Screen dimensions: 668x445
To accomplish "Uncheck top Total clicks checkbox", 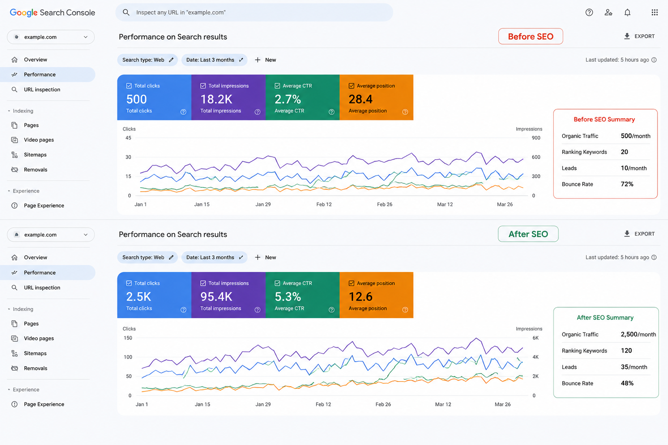I will tap(129, 86).
